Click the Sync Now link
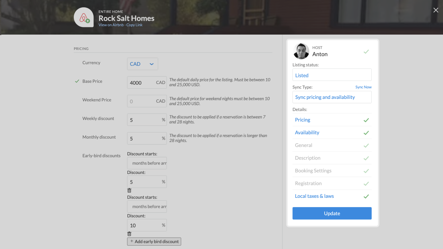 point(363,87)
